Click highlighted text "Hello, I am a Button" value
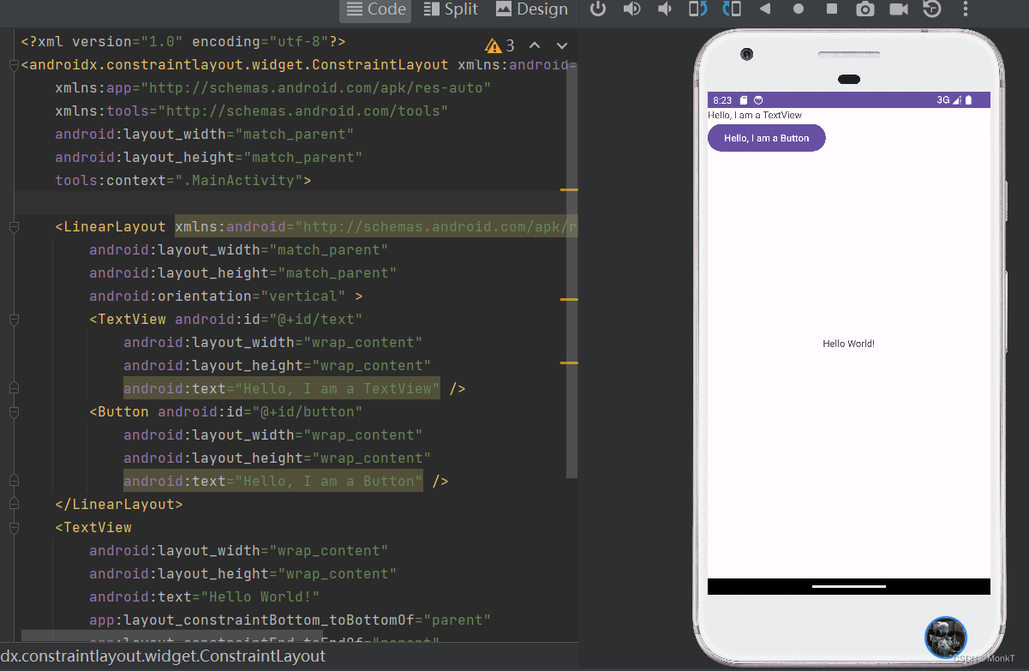 329,482
